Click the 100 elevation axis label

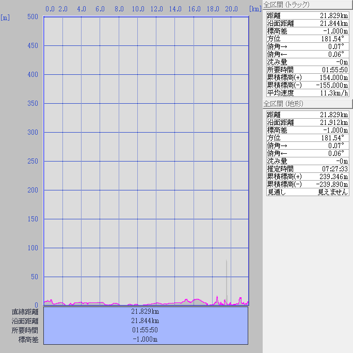pos(33,248)
